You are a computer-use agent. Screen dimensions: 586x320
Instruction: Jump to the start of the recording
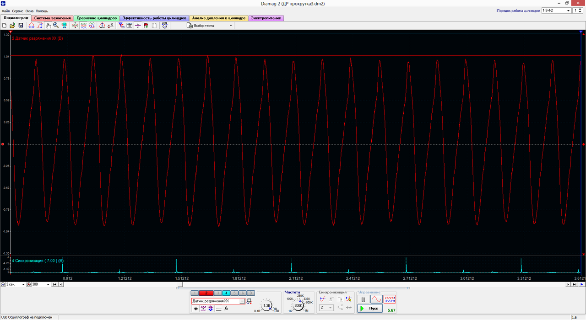coord(54,284)
